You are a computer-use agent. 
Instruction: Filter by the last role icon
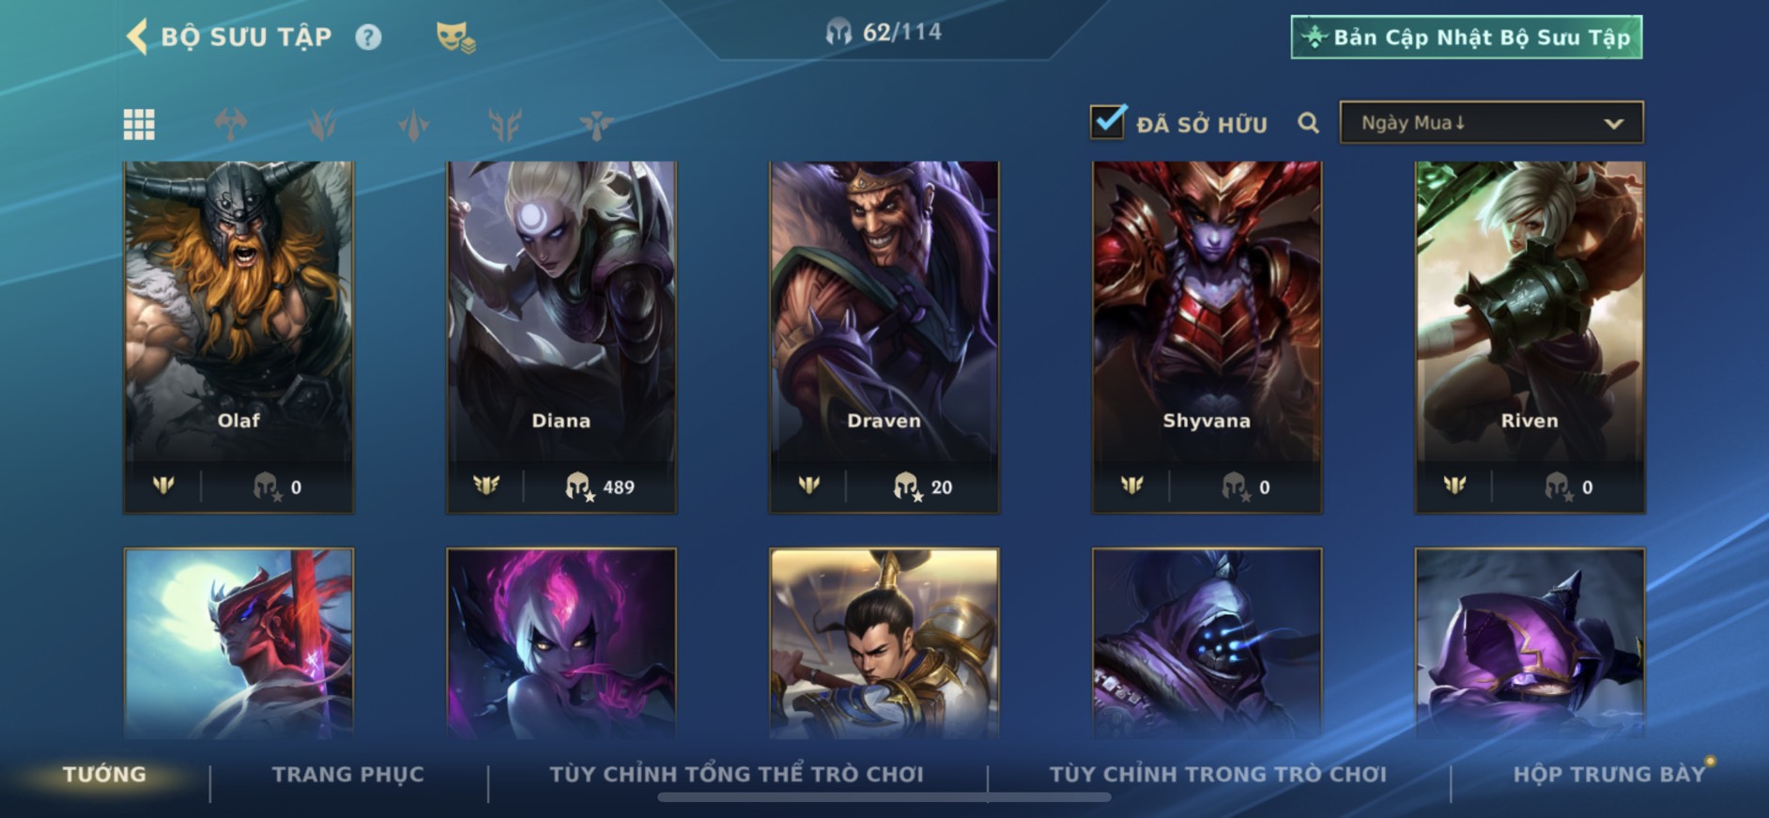(596, 124)
